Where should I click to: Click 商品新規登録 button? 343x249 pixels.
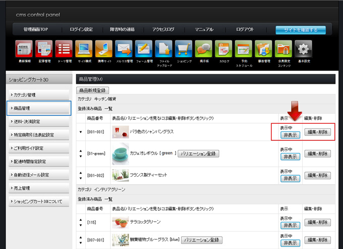(93, 90)
